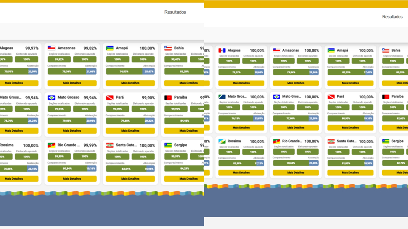The height and width of the screenshot is (229, 408).
Task: Click Sergipe flag on left page card
Action: tap(168, 145)
